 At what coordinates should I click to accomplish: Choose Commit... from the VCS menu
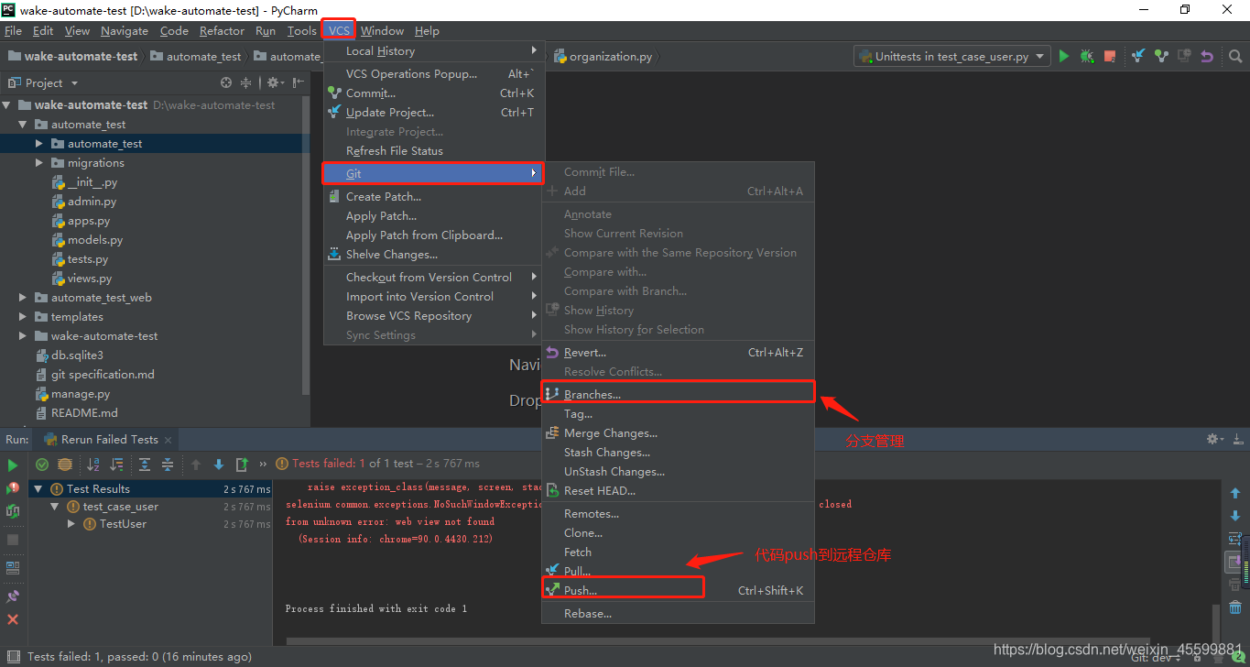click(434, 93)
